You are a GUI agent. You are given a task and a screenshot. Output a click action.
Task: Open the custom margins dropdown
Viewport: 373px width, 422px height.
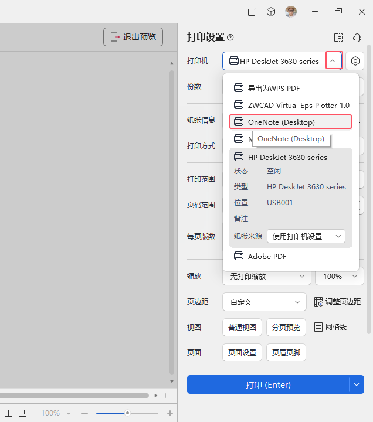click(264, 302)
